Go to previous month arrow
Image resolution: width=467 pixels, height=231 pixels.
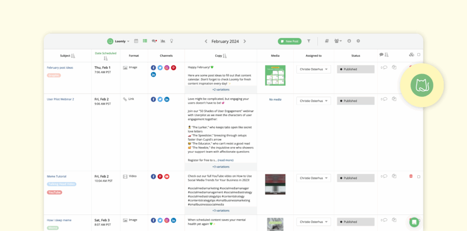point(206,42)
